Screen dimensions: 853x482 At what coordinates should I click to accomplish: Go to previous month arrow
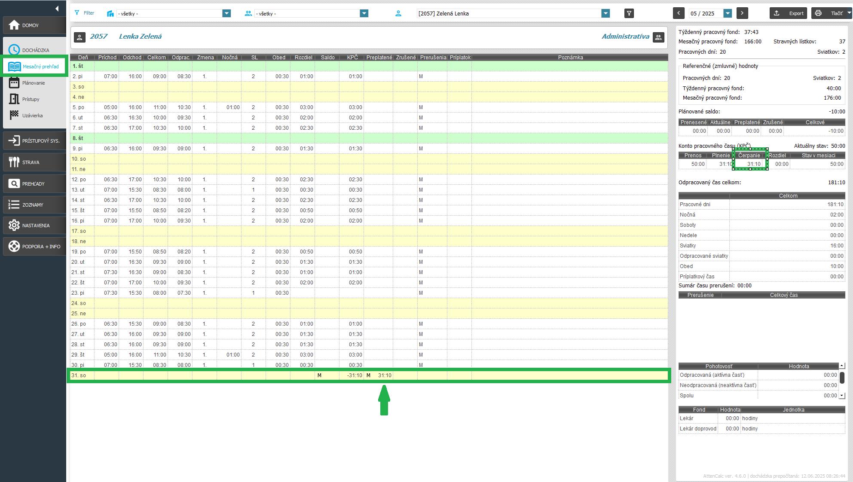point(679,13)
